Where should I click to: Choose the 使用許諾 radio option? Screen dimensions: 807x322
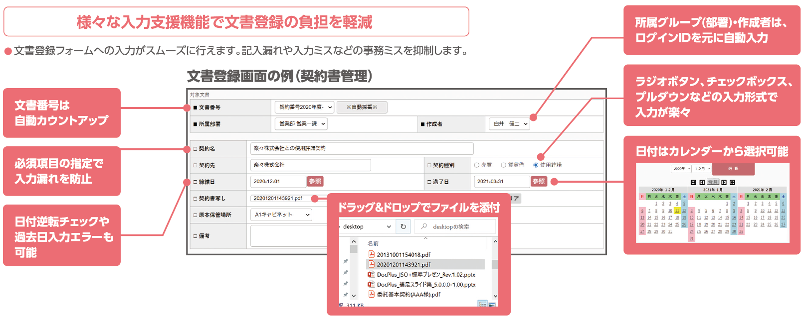[536, 165]
